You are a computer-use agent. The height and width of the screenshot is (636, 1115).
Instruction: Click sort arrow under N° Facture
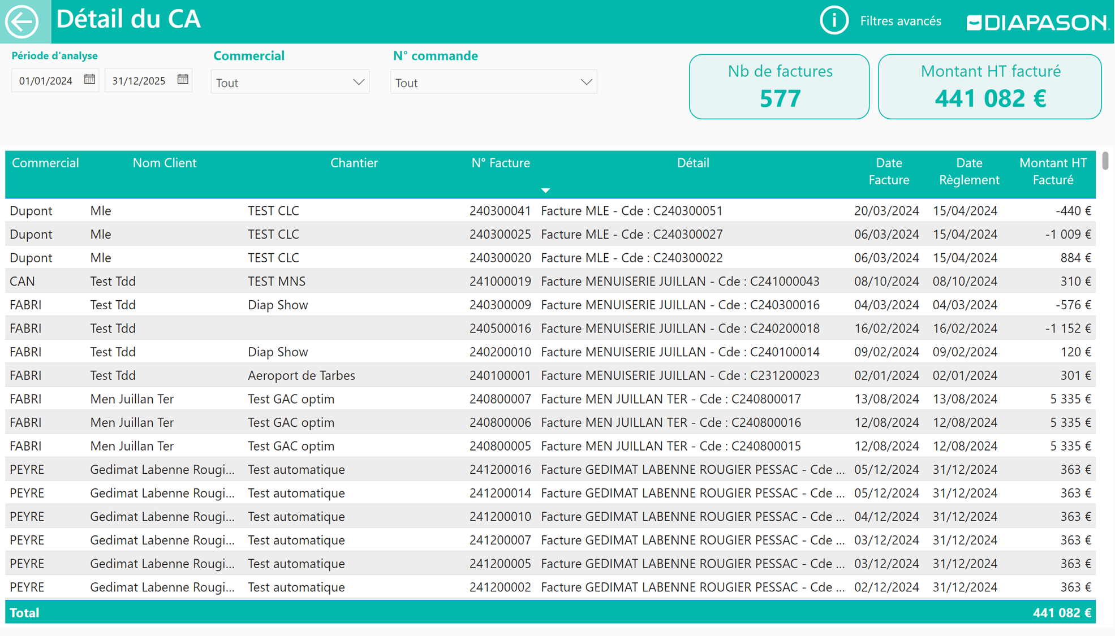(x=545, y=191)
